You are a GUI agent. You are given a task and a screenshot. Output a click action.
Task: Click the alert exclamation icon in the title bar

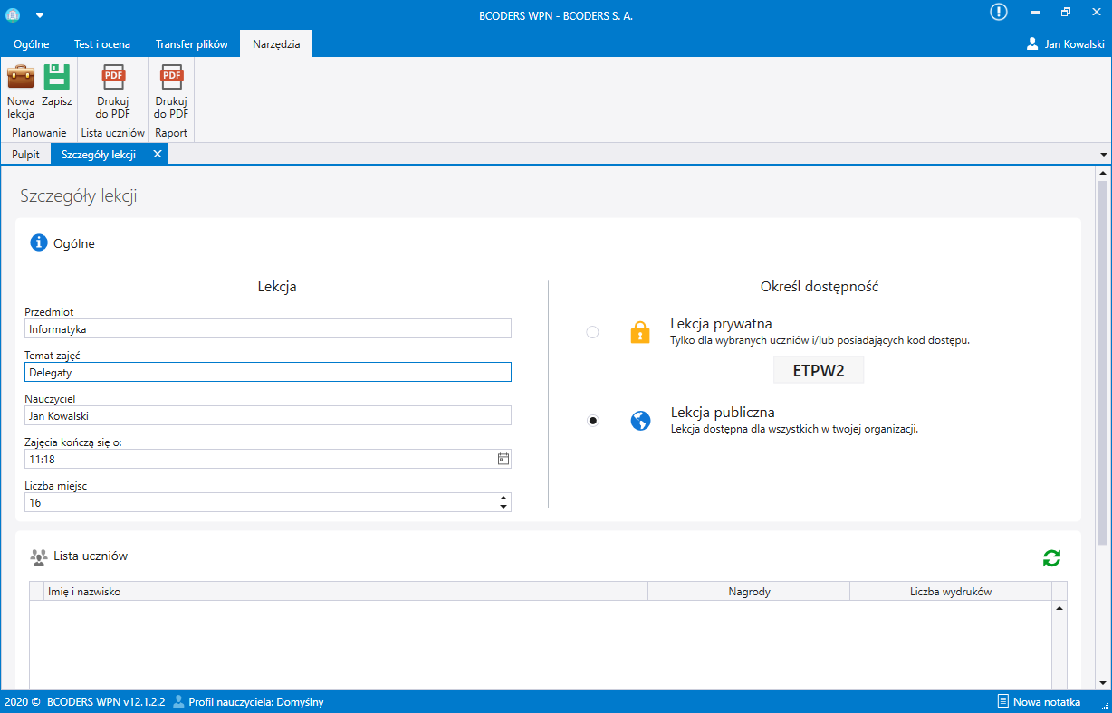tap(998, 12)
